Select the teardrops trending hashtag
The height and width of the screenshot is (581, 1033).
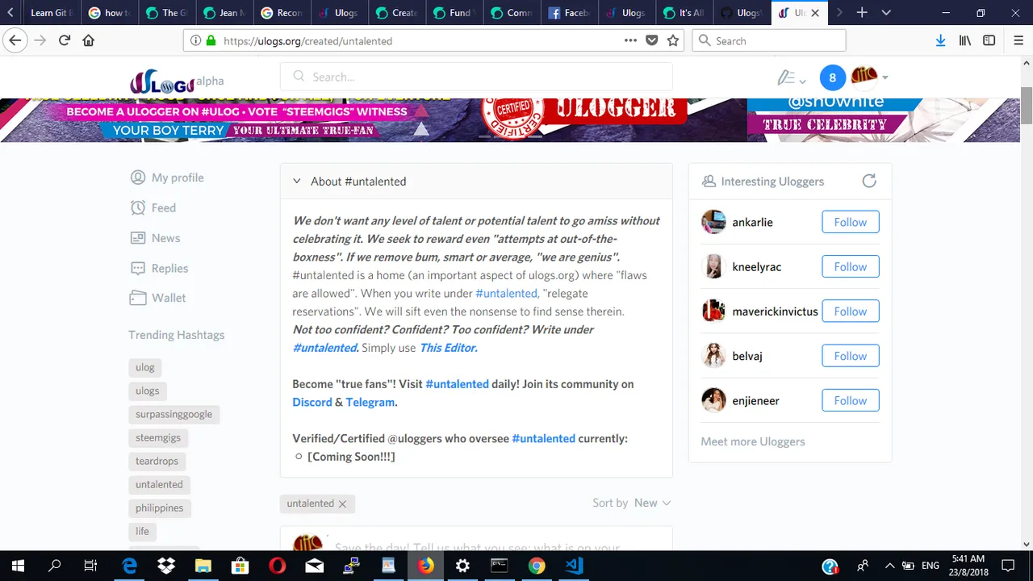[157, 461]
